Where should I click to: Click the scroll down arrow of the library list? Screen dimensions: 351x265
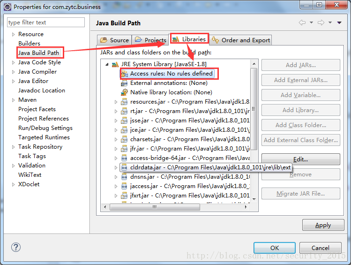pos(254,199)
